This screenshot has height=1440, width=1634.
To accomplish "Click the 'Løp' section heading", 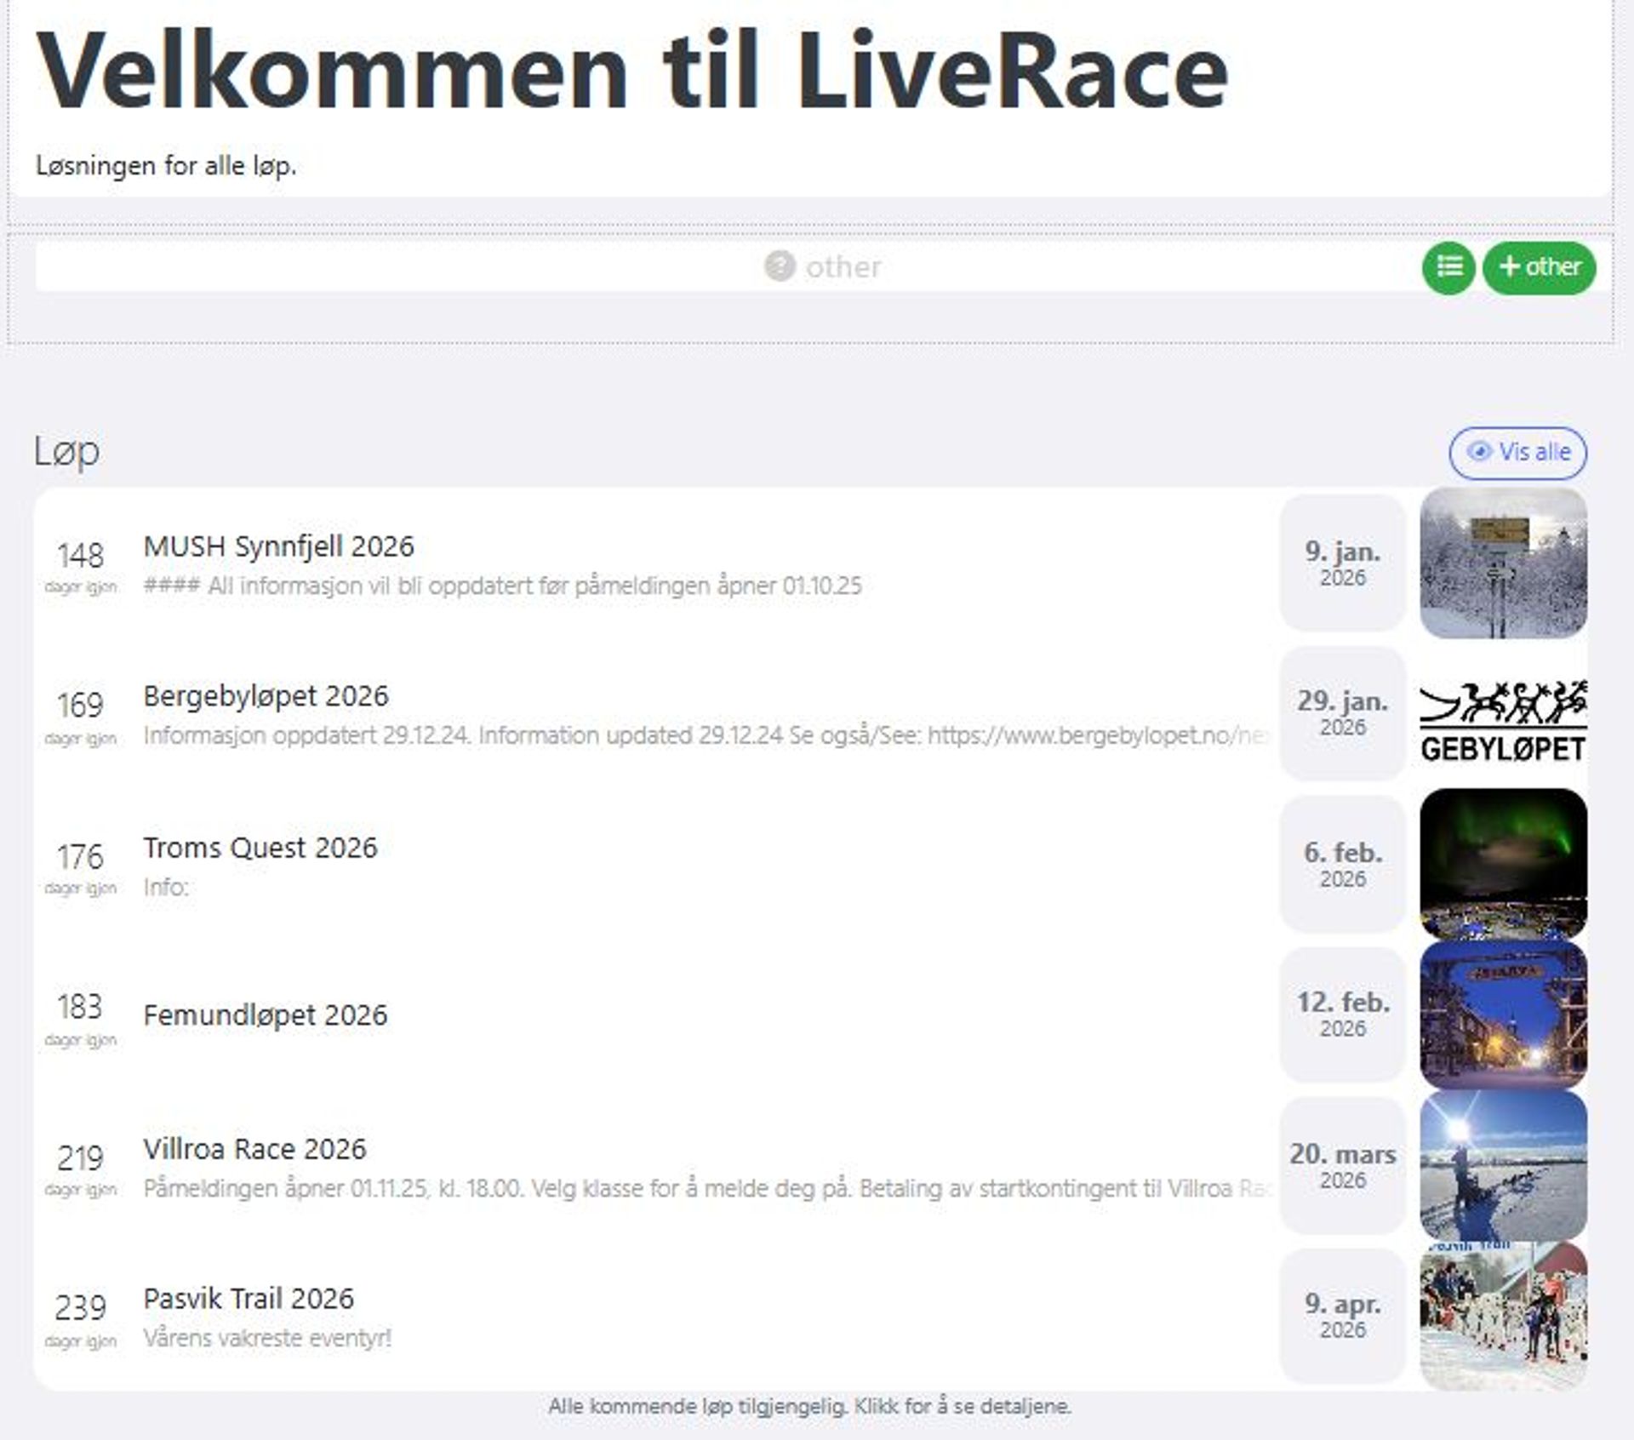I will click(x=66, y=451).
